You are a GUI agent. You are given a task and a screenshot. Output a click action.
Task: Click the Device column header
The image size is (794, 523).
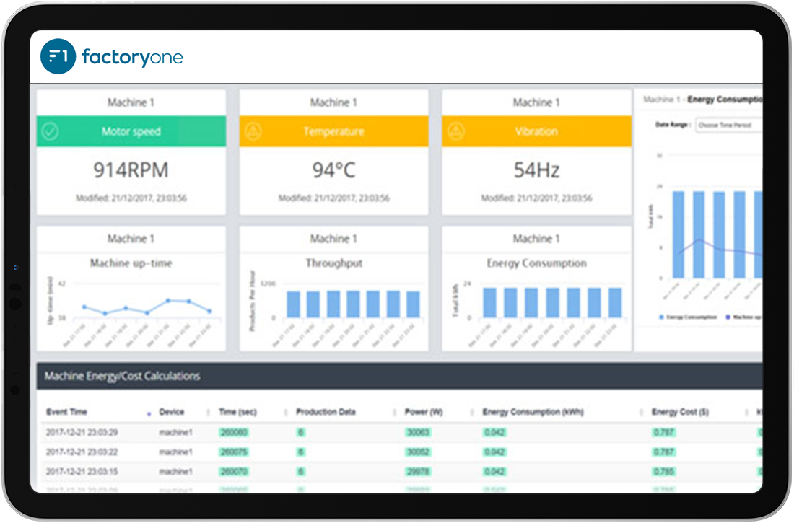click(172, 412)
